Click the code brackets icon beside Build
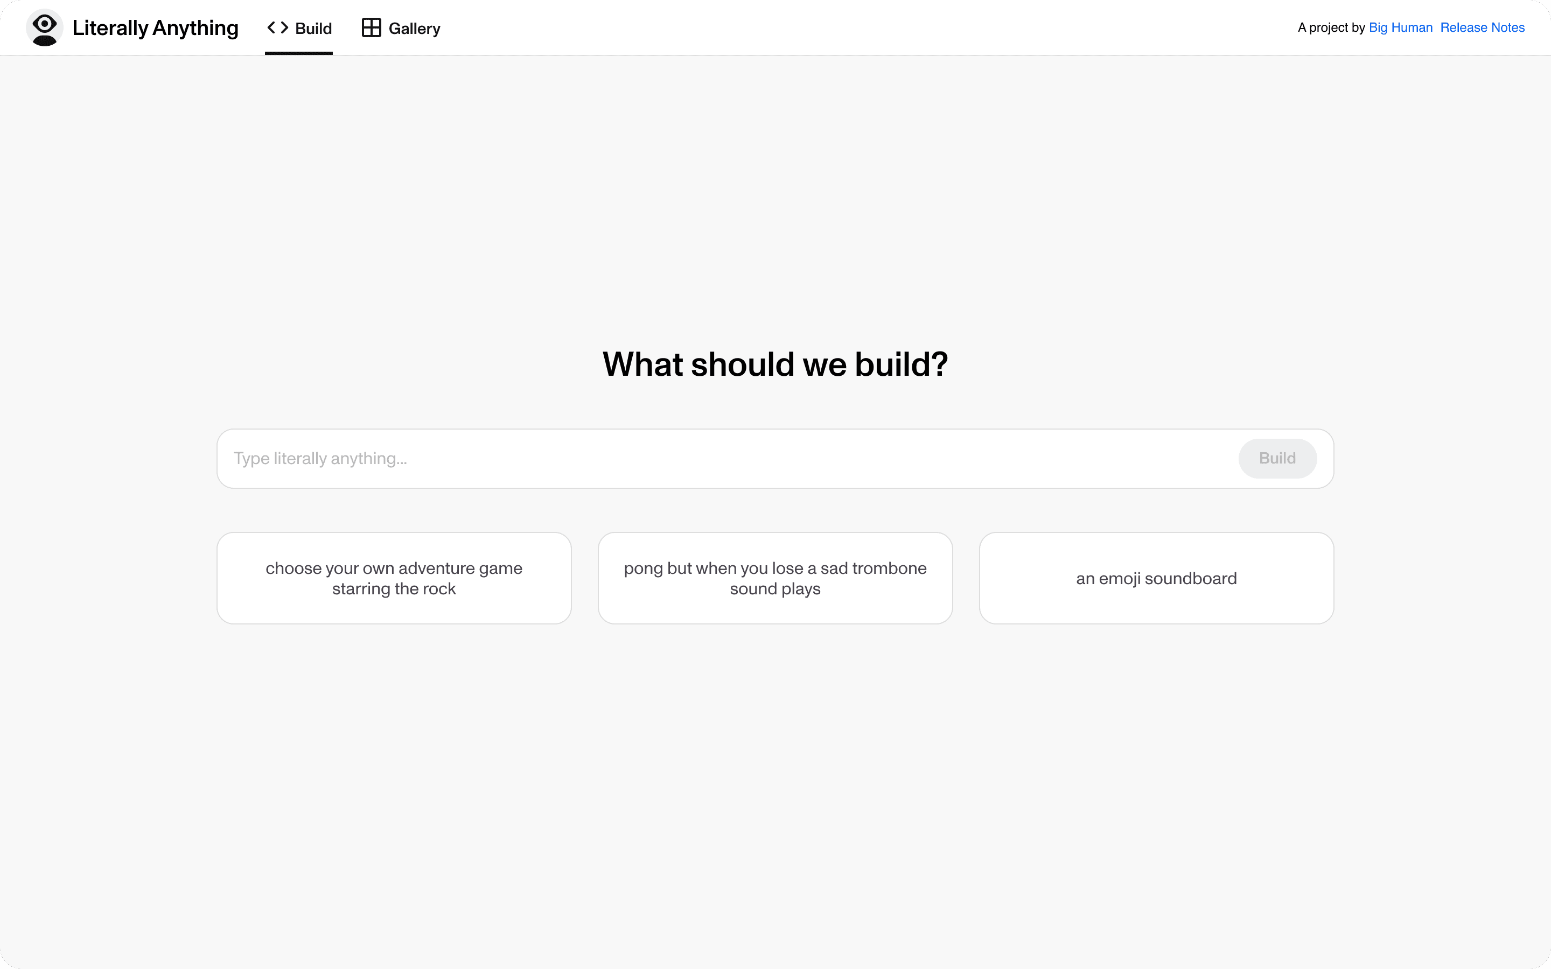Image resolution: width=1551 pixels, height=969 pixels. tap(277, 27)
